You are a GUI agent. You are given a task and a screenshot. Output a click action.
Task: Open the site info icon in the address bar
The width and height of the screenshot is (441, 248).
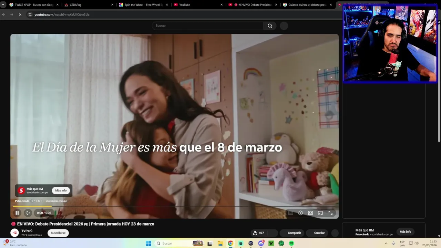click(x=30, y=14)
